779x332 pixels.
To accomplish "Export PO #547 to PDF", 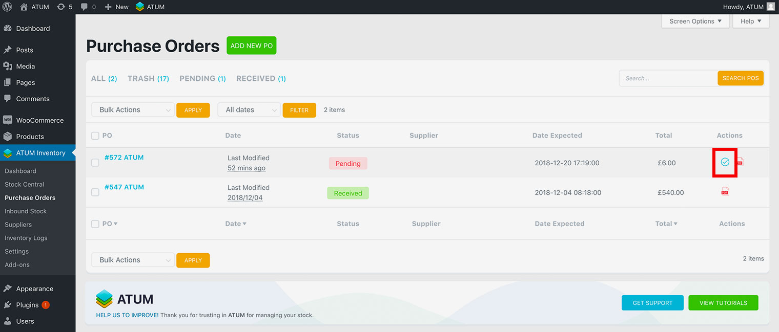I will point(725,192).
